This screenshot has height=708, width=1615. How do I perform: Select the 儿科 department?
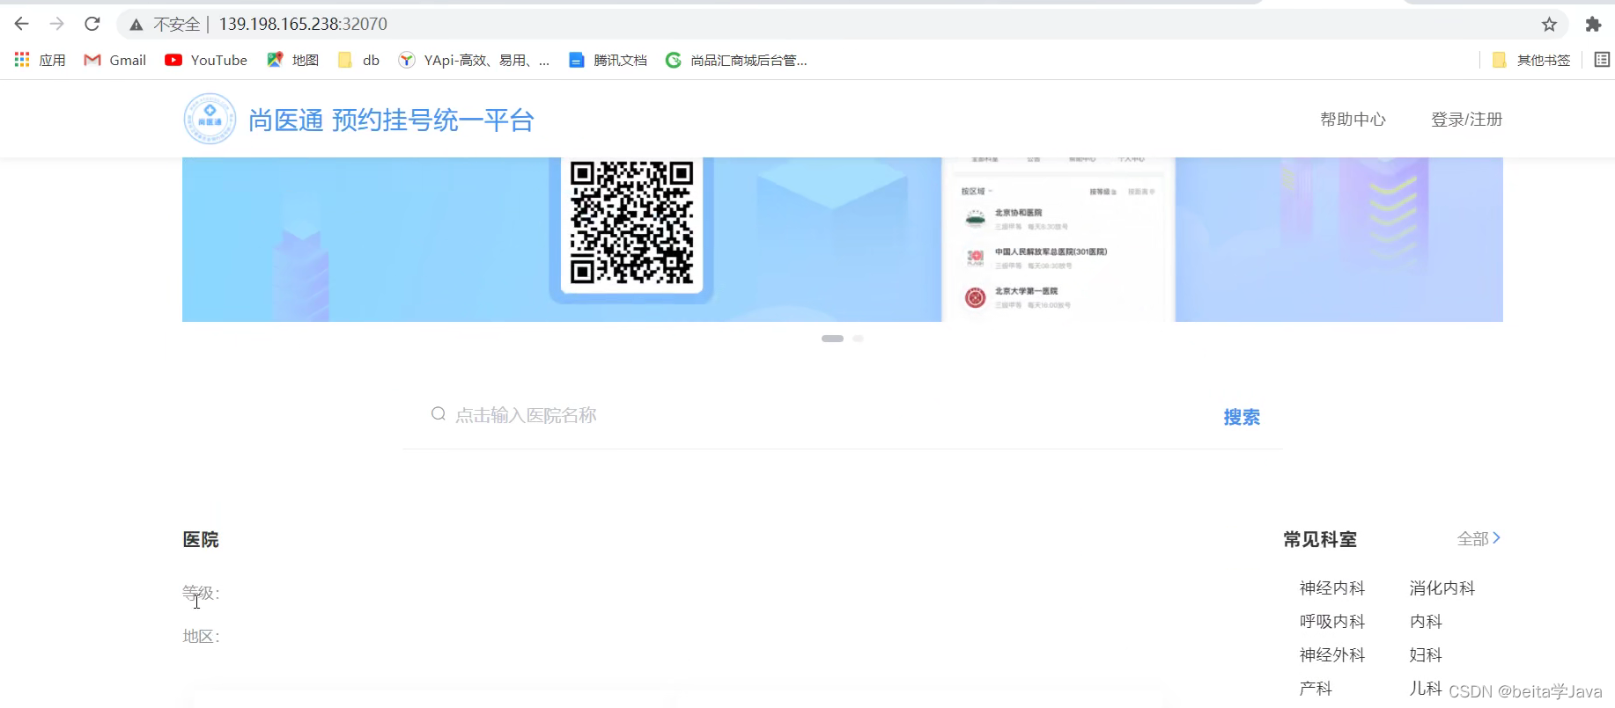[1426, 688]
